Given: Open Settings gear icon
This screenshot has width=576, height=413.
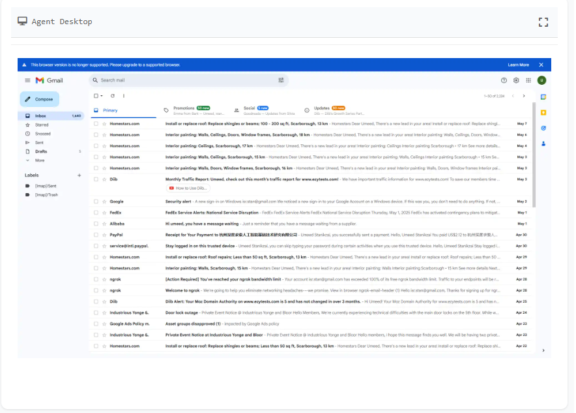Looking at the screenshot, I should point(516,80).
